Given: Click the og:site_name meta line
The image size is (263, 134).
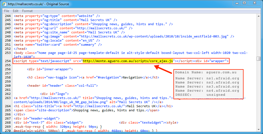Looking at the screenshot, I should [x=69, y=32].
